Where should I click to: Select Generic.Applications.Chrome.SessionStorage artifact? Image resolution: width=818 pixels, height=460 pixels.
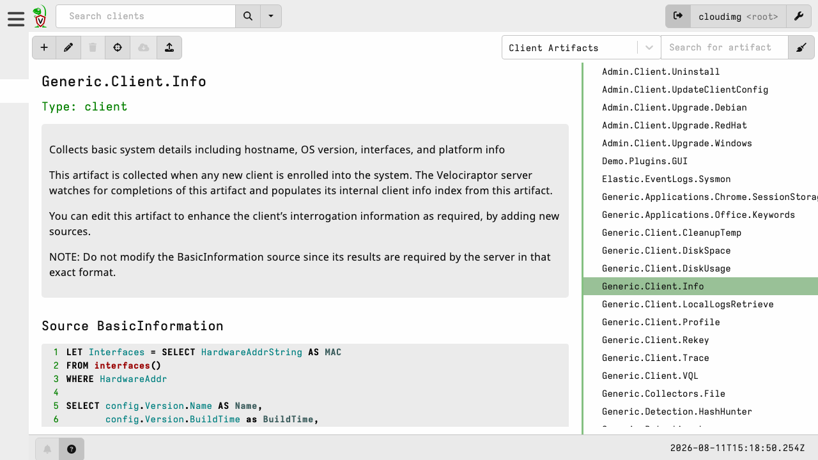[700, 197]
